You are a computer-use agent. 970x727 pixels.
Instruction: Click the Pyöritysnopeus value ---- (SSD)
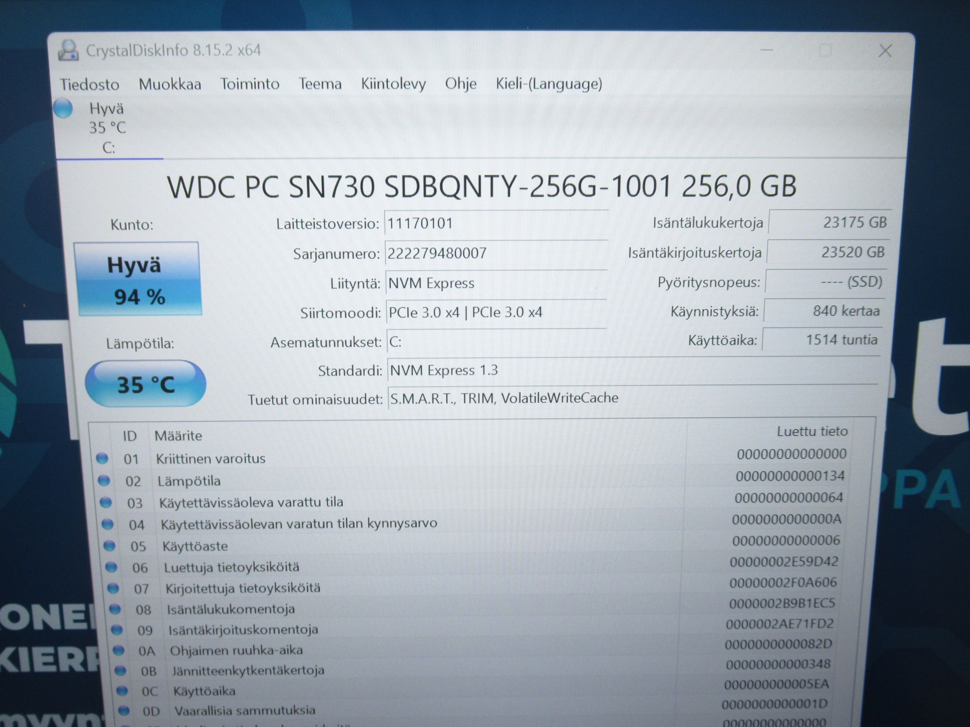pyautogui.click(x=826, y=282)
